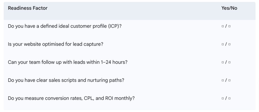Select Yes box for sales scripts and nurturing paths

pos(223,80)
